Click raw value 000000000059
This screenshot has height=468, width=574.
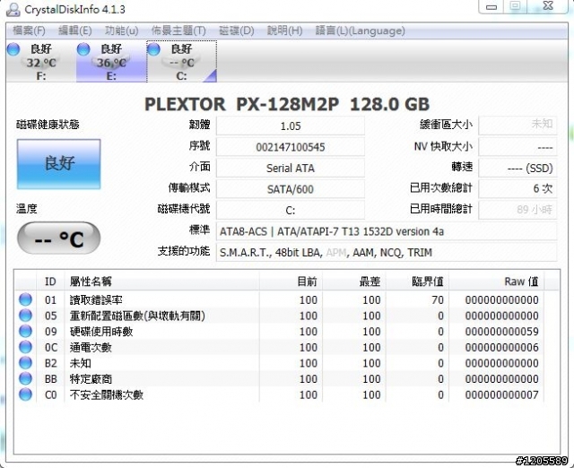[x=502, y=332]
